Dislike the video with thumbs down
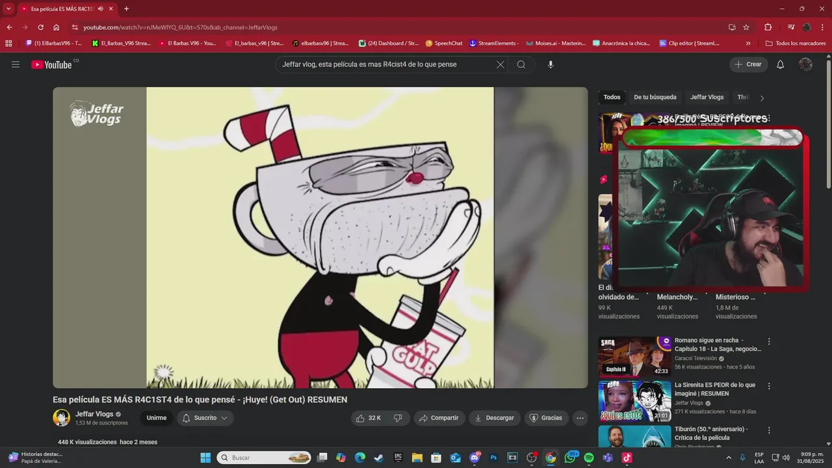 [398, 418]
